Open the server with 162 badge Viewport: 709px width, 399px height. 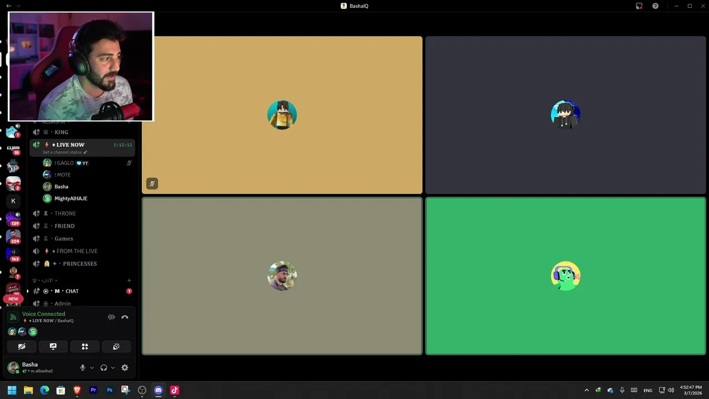13,254
